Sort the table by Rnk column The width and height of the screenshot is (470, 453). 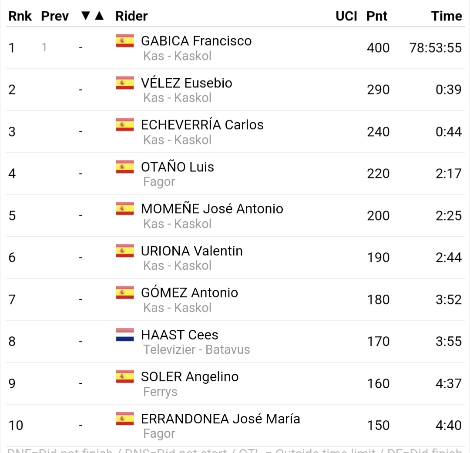tap(20, 16)
